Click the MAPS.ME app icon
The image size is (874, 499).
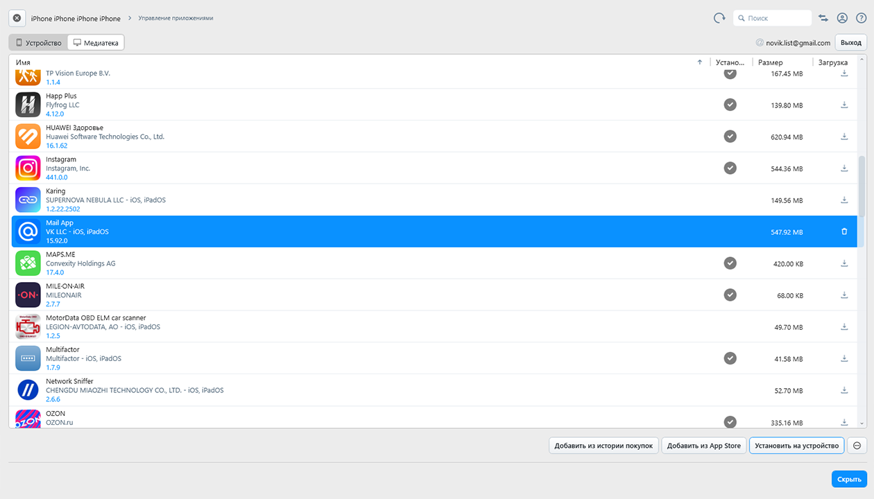click(x=28, y=263)
